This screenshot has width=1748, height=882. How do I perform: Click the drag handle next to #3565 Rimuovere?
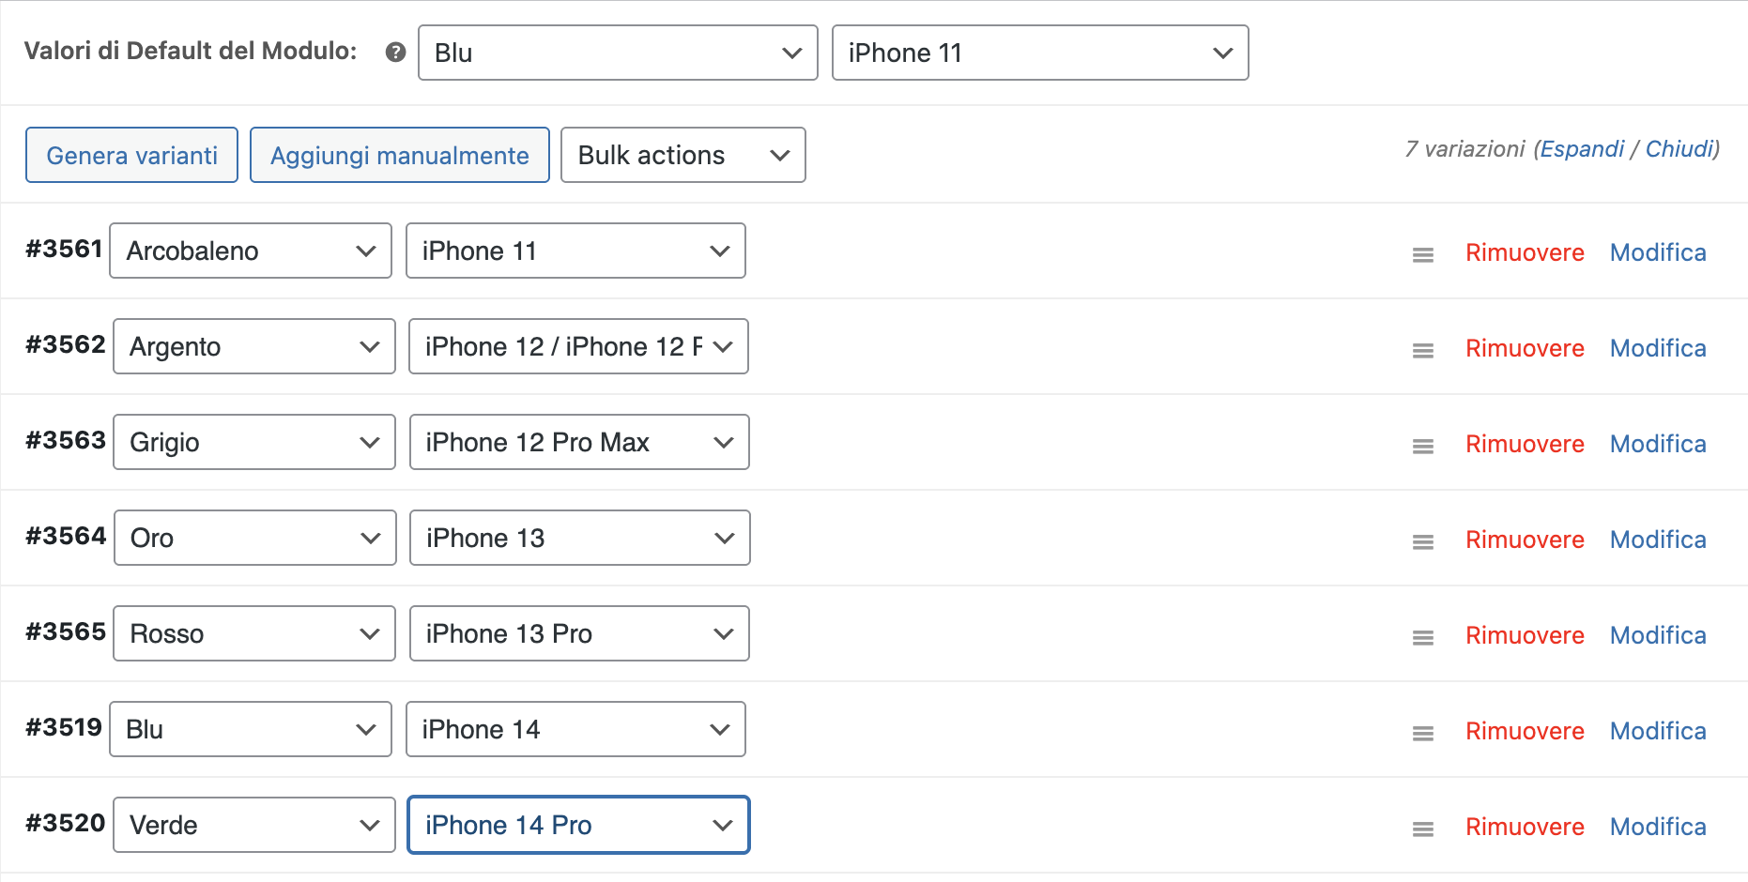tap(1423, 637)
